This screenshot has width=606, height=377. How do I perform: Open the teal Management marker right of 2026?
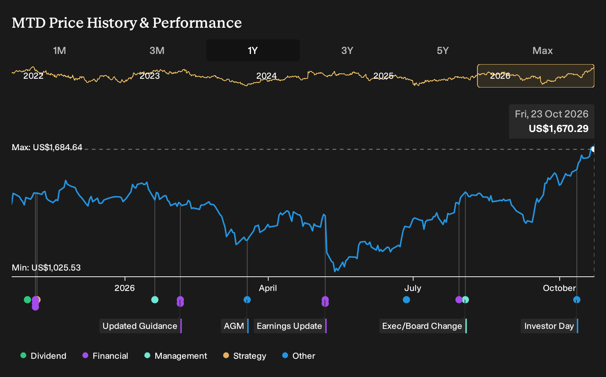pyautogui.click(x=155, y=300)
